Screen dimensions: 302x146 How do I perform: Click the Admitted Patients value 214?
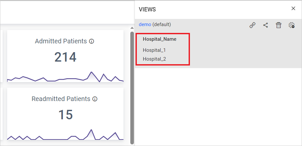tap(65, 57)
